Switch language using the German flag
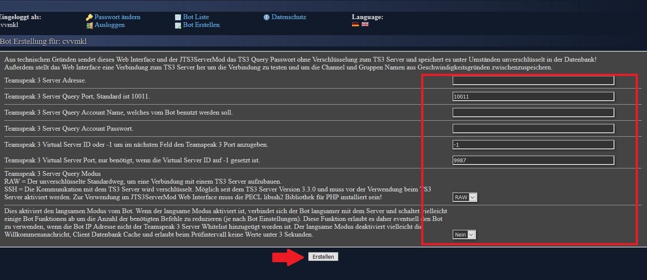 pos(355,25)
